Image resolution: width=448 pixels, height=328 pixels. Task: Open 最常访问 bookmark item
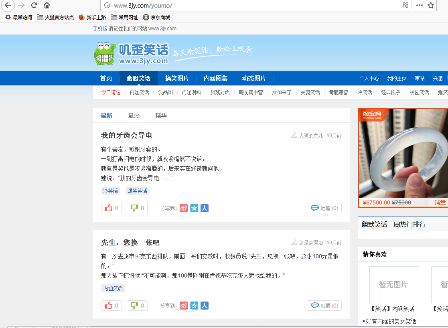[18, 17]
